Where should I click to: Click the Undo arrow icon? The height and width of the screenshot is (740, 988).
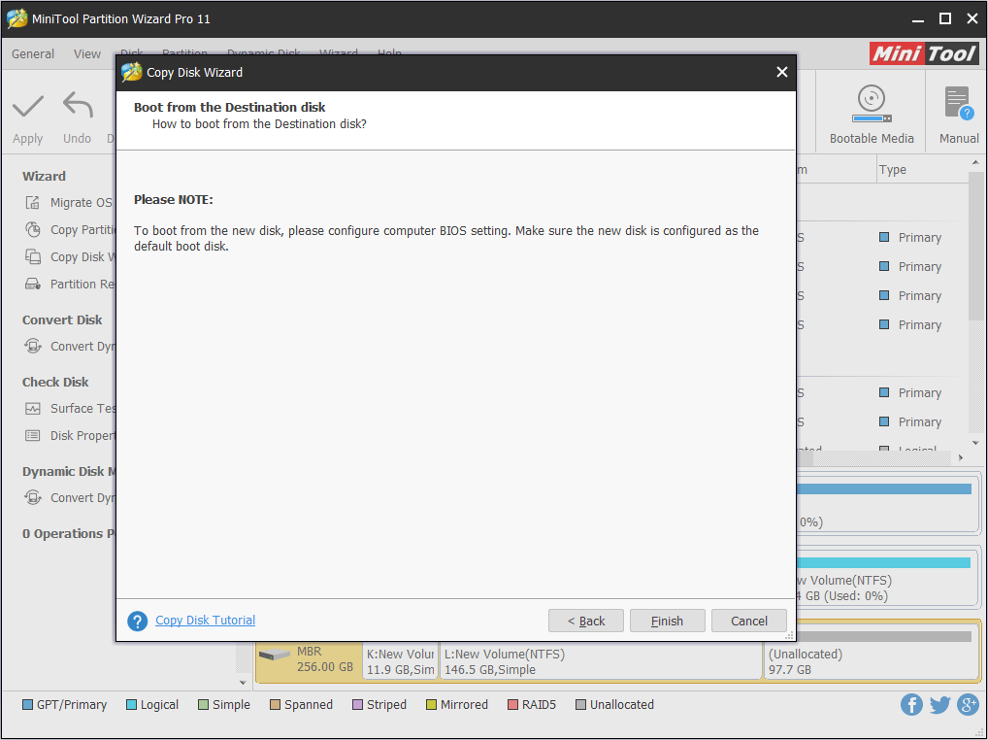tap(77, 106)
